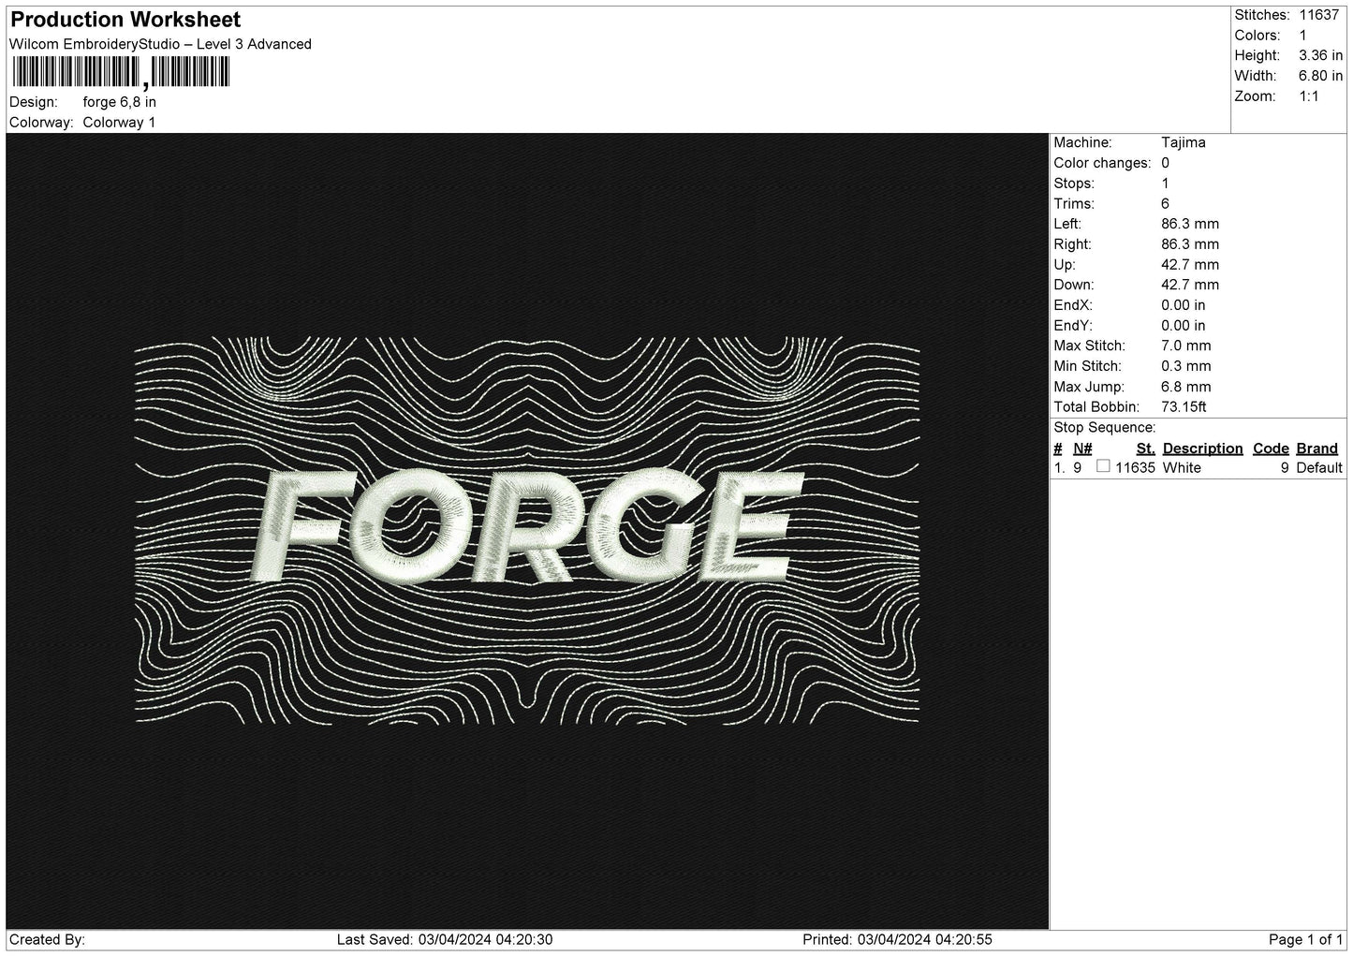Select 'Printed: 03/04/2024 04:20:55' text
This screenshot has height=956, width=1353.
(898, 939)
